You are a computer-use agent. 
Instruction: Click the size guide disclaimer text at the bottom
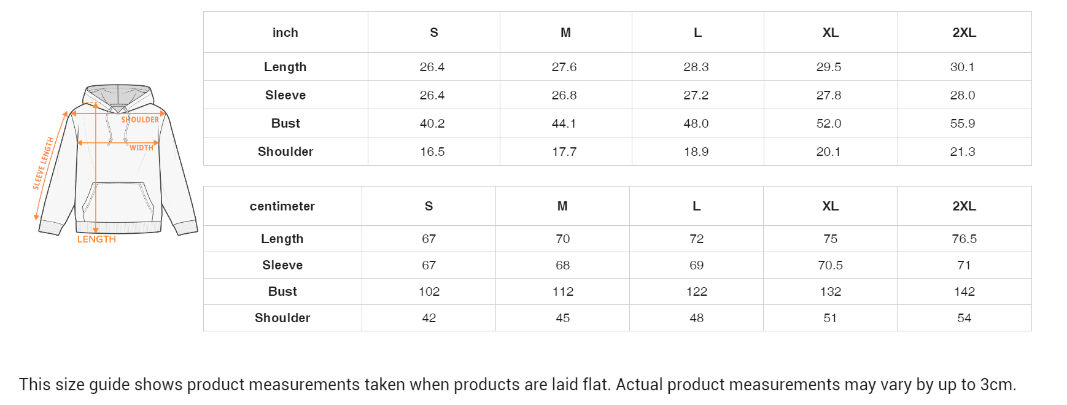pyautogui.click(x=517, y=385)
